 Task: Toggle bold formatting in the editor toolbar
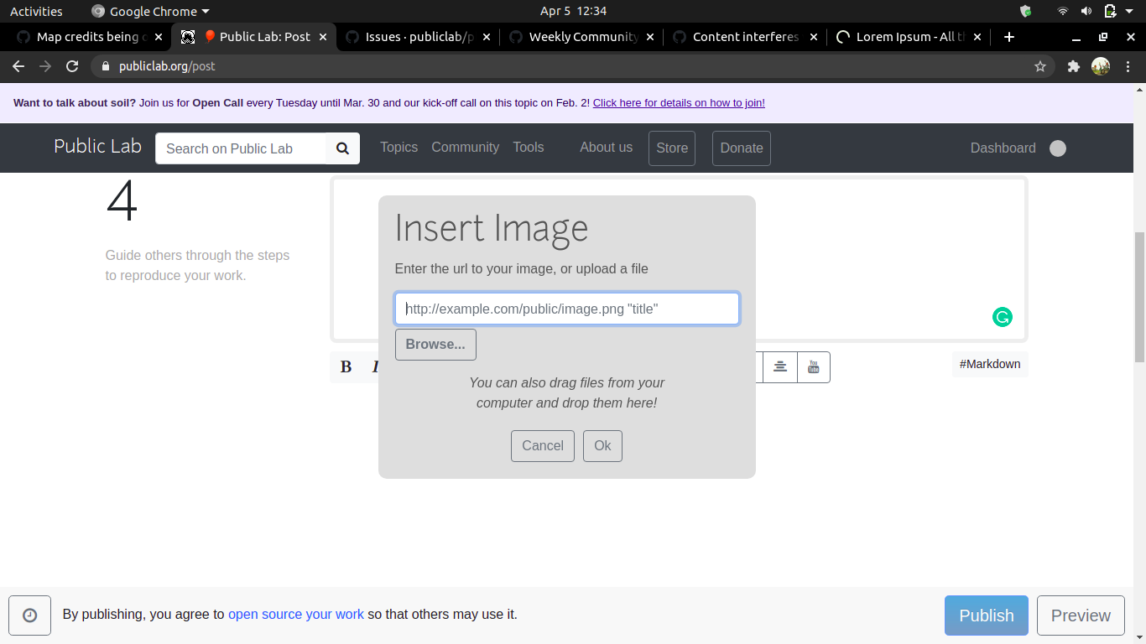coord(346,366)
